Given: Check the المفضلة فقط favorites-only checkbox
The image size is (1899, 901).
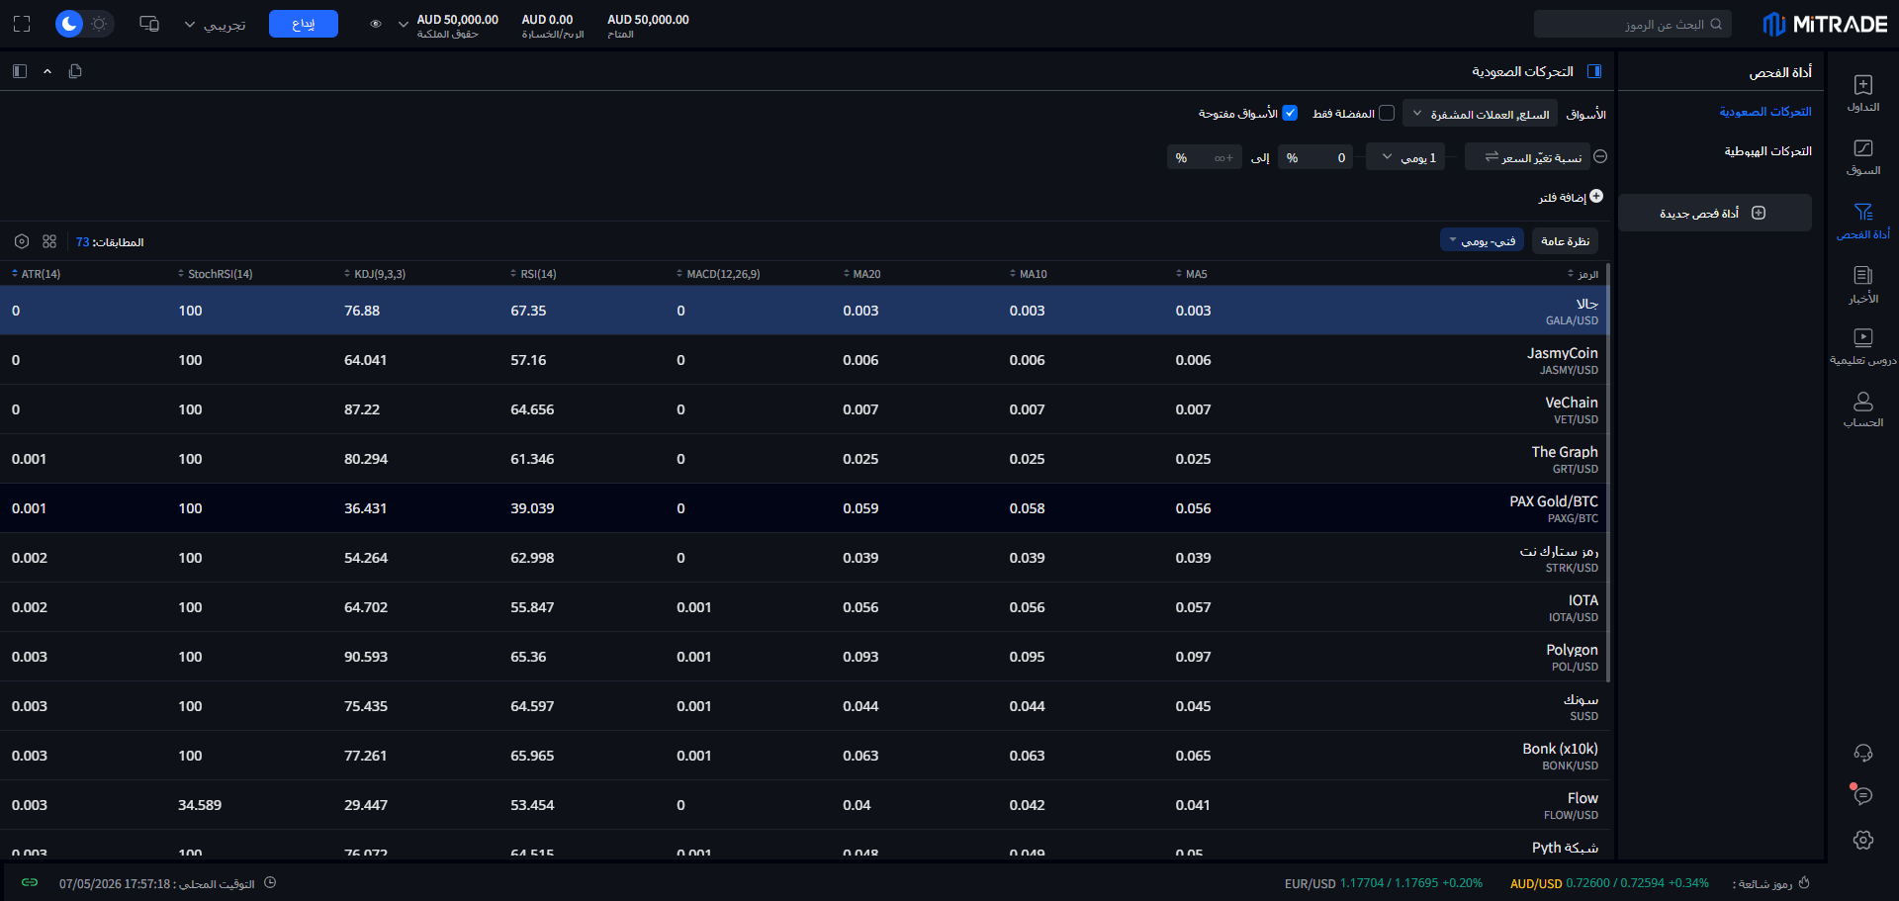Looking at the screenshot, I should 1387,113.
